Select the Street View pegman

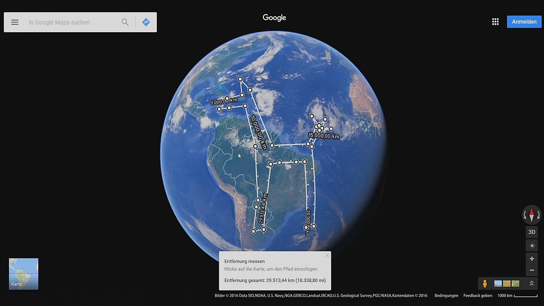tap(484, 283)
